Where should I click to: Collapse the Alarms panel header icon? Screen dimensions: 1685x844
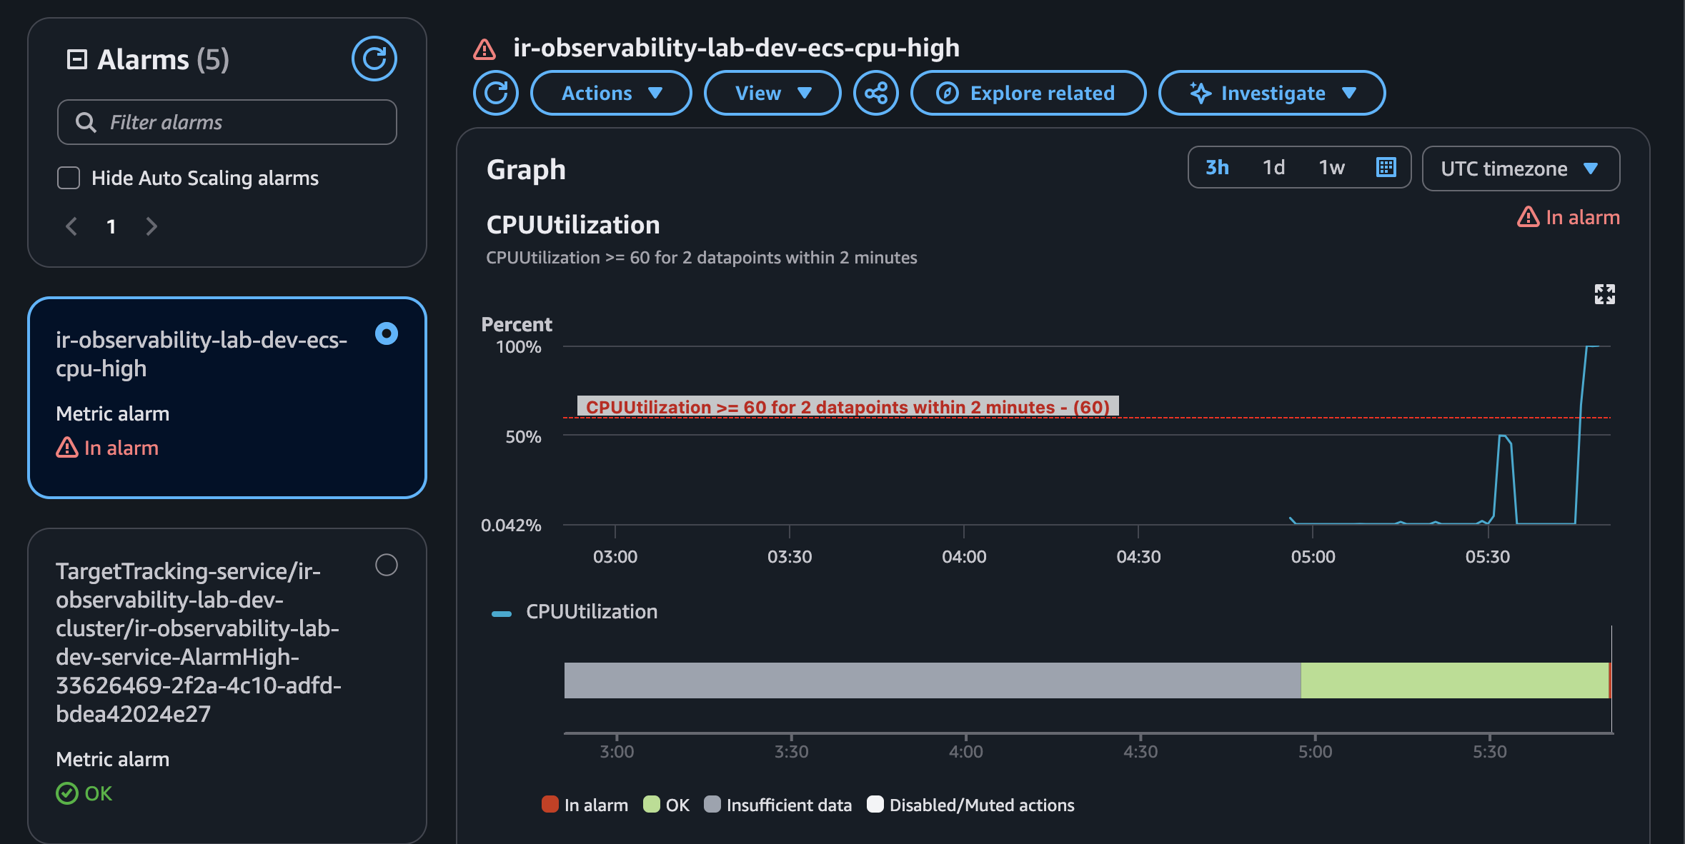coord(76,59)
